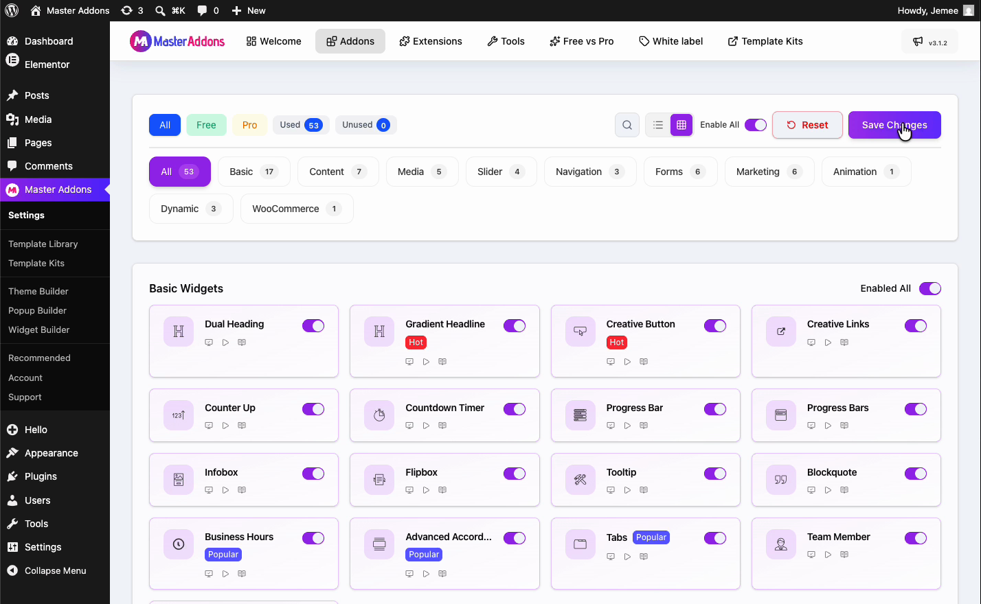This screenshot has height=604, width=981.
Task: Open the documentation icon for Dual Heading
Action: 242,342
